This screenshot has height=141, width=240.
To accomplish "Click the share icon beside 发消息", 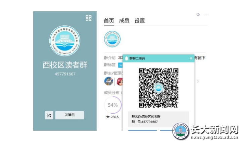I will [x=49, y=115].
